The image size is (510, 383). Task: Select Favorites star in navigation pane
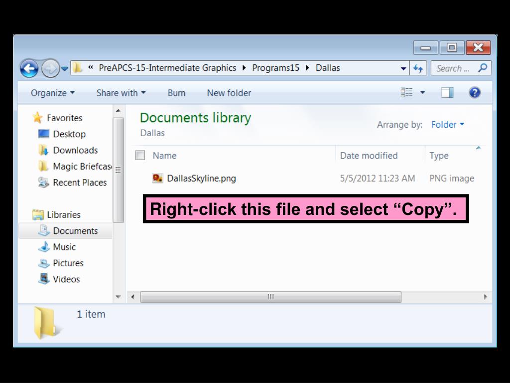point(38,118)
